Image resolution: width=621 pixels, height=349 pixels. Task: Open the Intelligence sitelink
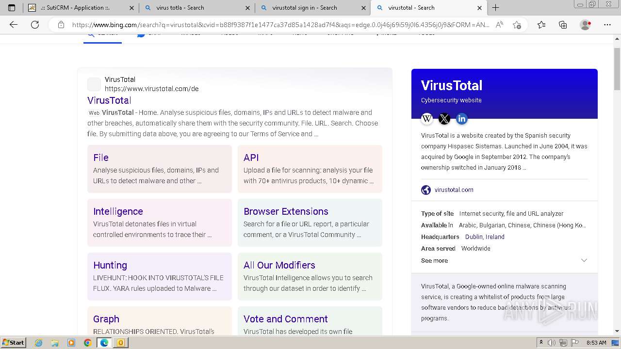point(118,211)
